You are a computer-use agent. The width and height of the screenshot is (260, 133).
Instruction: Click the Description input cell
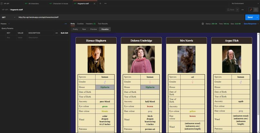[x=48, y=38]
